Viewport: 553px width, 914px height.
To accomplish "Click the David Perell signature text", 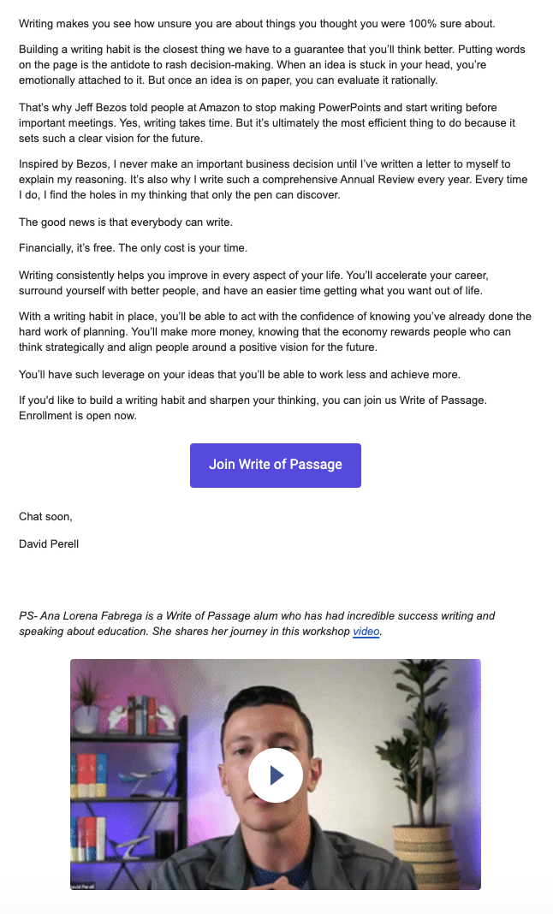I will point(49,543).
